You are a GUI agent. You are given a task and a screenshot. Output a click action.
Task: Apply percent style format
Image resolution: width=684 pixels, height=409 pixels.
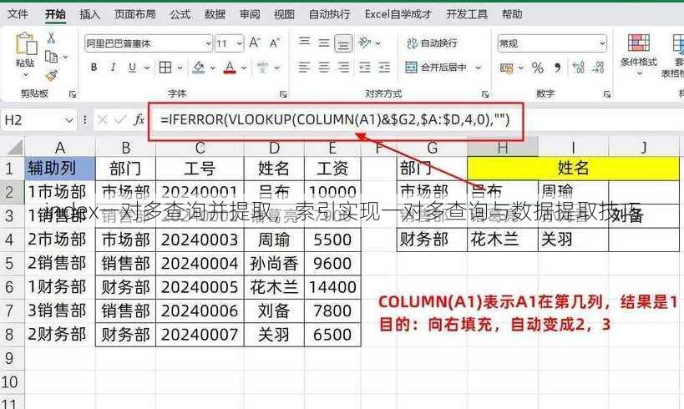tap(538, 68)
